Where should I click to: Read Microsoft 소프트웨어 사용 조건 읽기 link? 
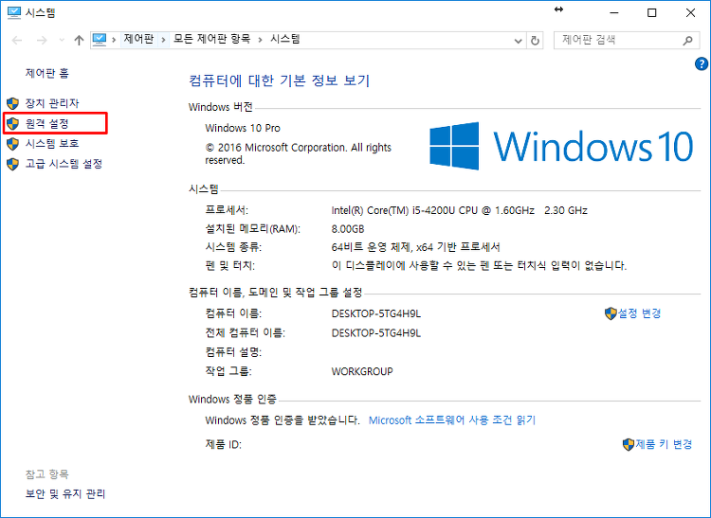point(452,420)
